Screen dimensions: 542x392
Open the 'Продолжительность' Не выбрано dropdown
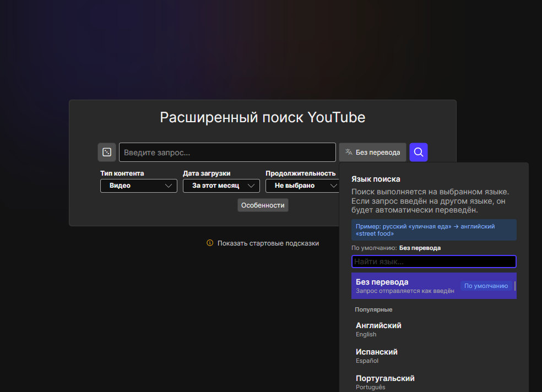point(302,186)
